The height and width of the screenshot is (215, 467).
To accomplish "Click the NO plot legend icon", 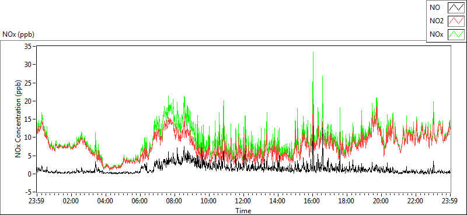I will [x=456, y=8].
